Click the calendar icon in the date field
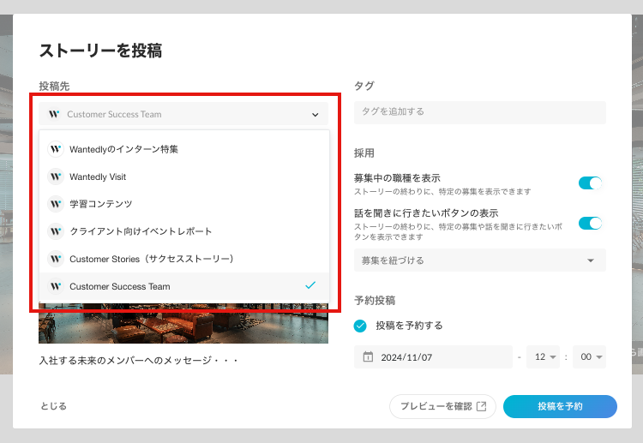The image size is (643, 443). tap(369, 357)
